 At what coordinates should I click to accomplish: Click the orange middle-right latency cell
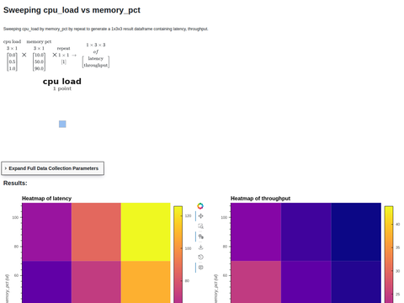coord(146,282)
